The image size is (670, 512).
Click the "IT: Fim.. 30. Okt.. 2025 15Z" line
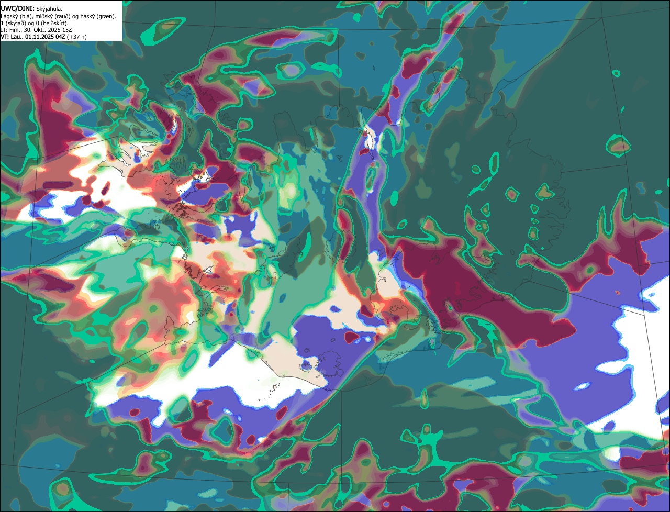36,30
